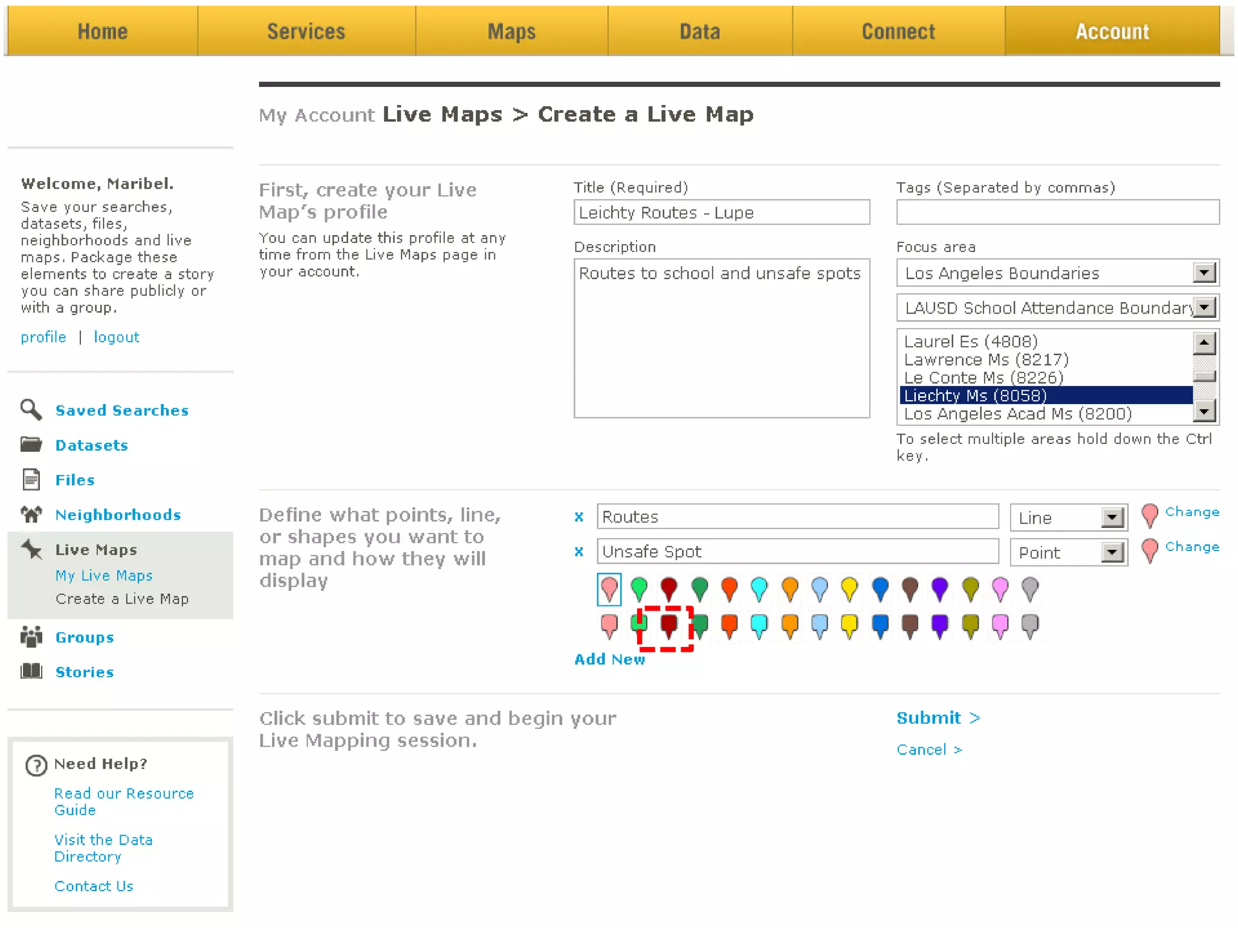Pick the brown round pin marker
Screen dimensions: 1238x928
tap(910, 589)
